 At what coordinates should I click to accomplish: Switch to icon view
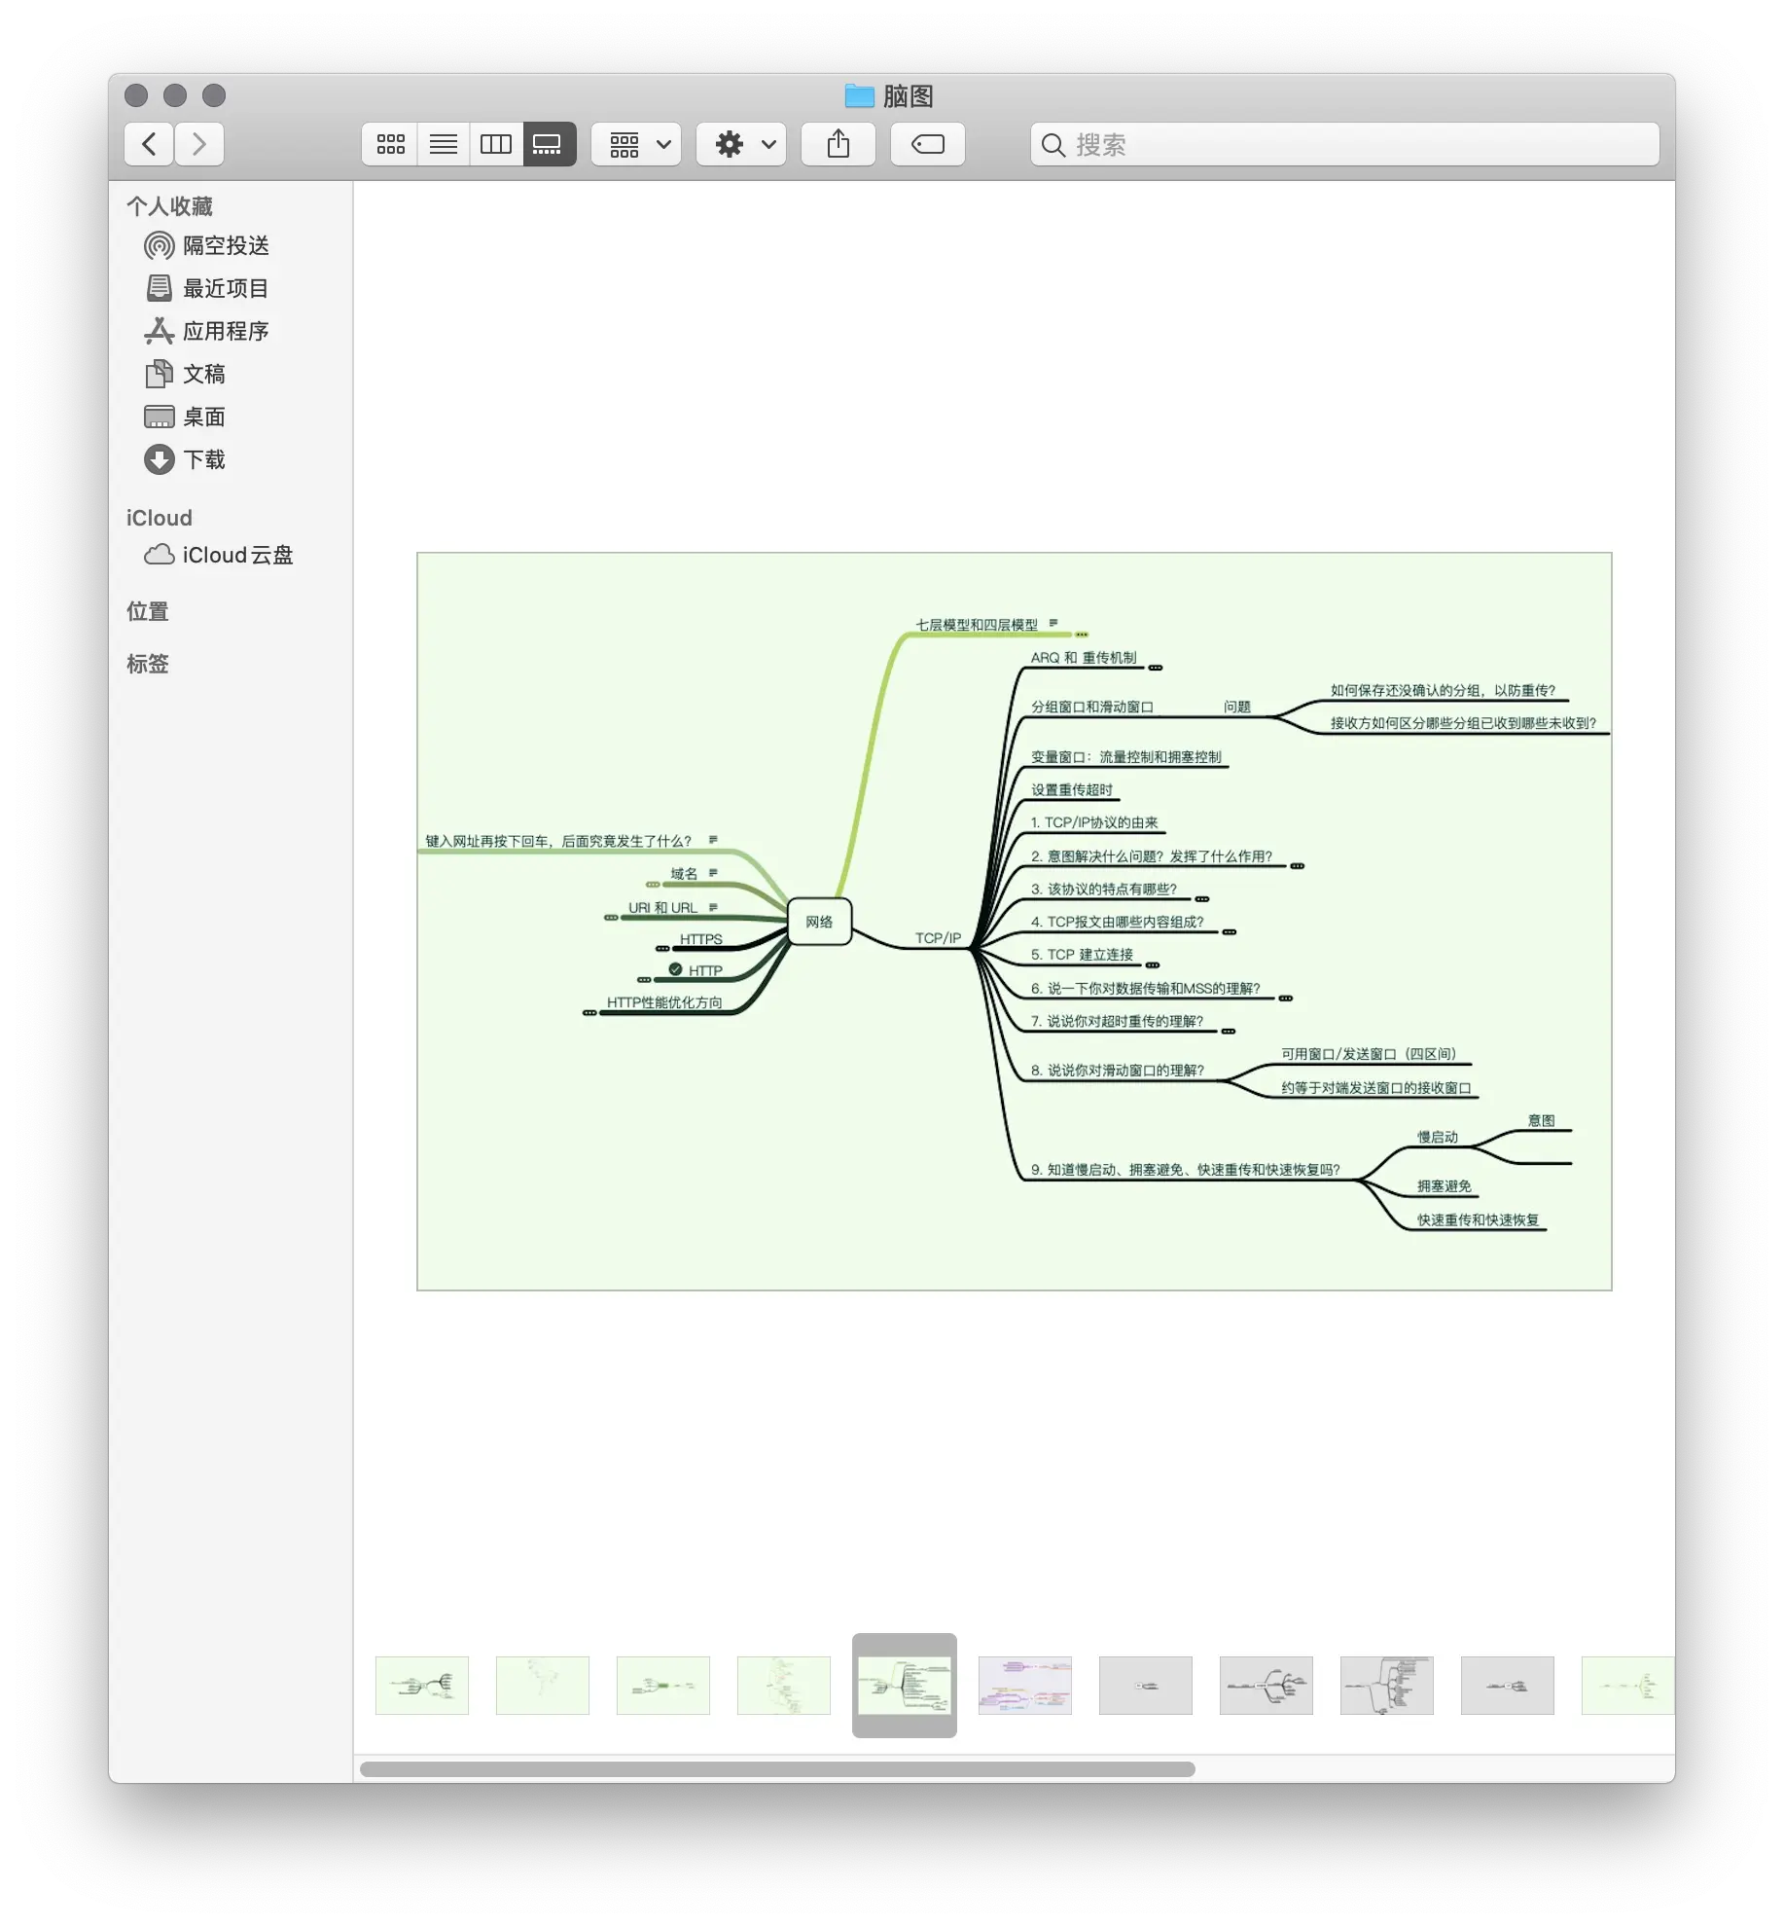(x=390, y=144)
